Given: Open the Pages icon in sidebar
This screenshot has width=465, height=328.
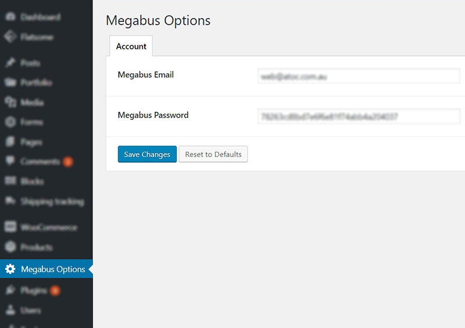Looking at the screenshot, I should [x=10, y=141].
